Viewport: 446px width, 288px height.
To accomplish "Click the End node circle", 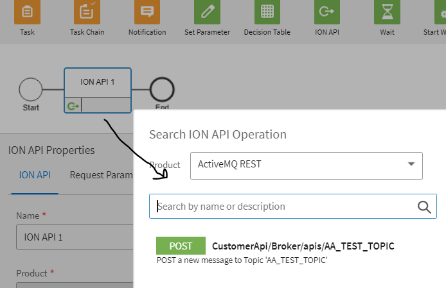I will pyautogui.click(x=162, y=89).
